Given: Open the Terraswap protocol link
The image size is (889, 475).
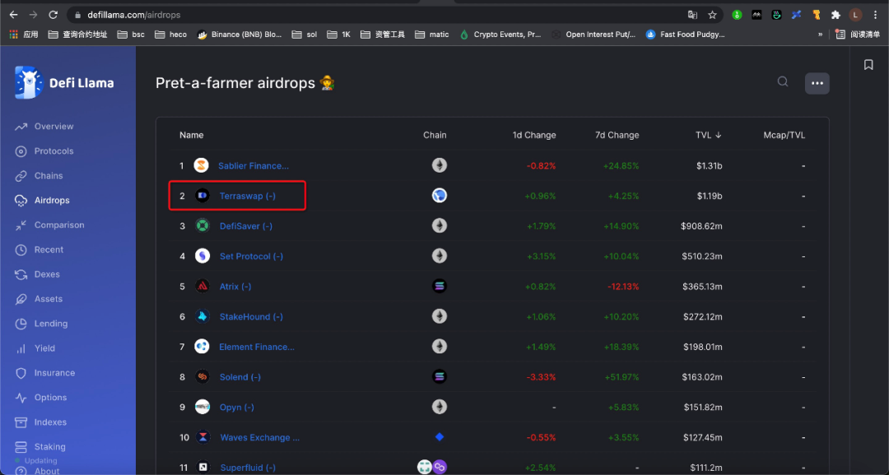Looking at the screenshot, I should click(247, 196).
